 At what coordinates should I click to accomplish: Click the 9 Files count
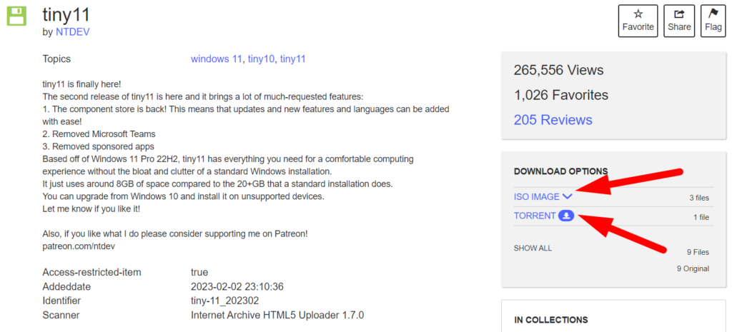698,252
